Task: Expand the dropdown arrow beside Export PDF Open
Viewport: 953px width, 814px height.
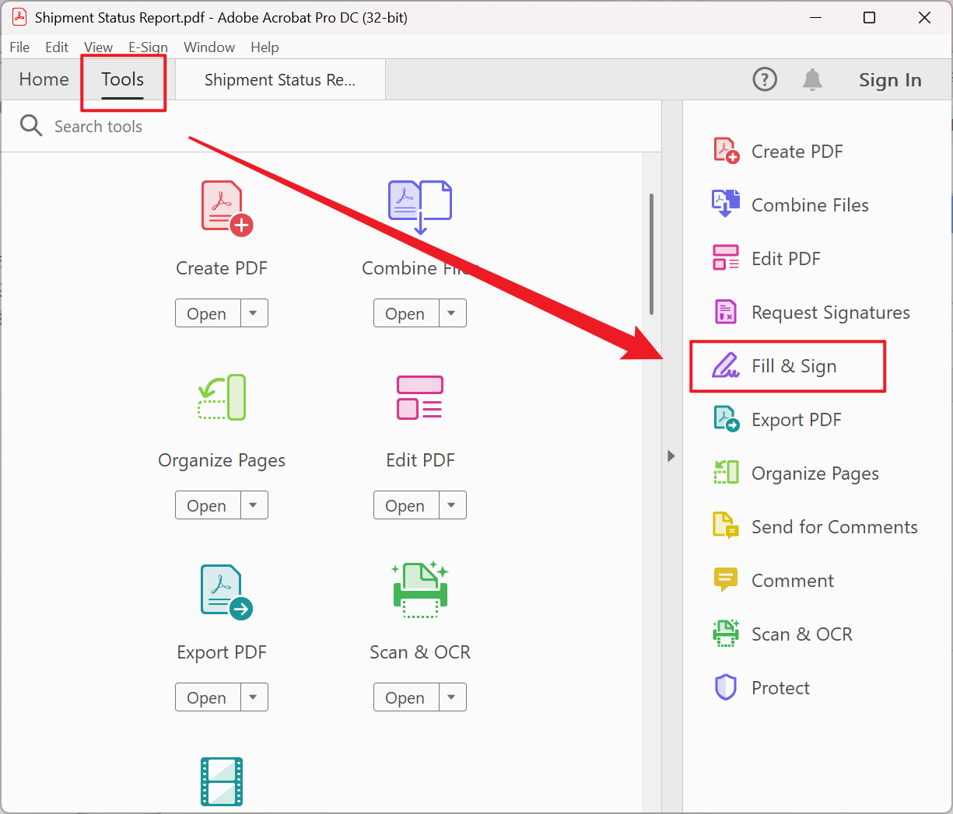Action: pos(254,697)
